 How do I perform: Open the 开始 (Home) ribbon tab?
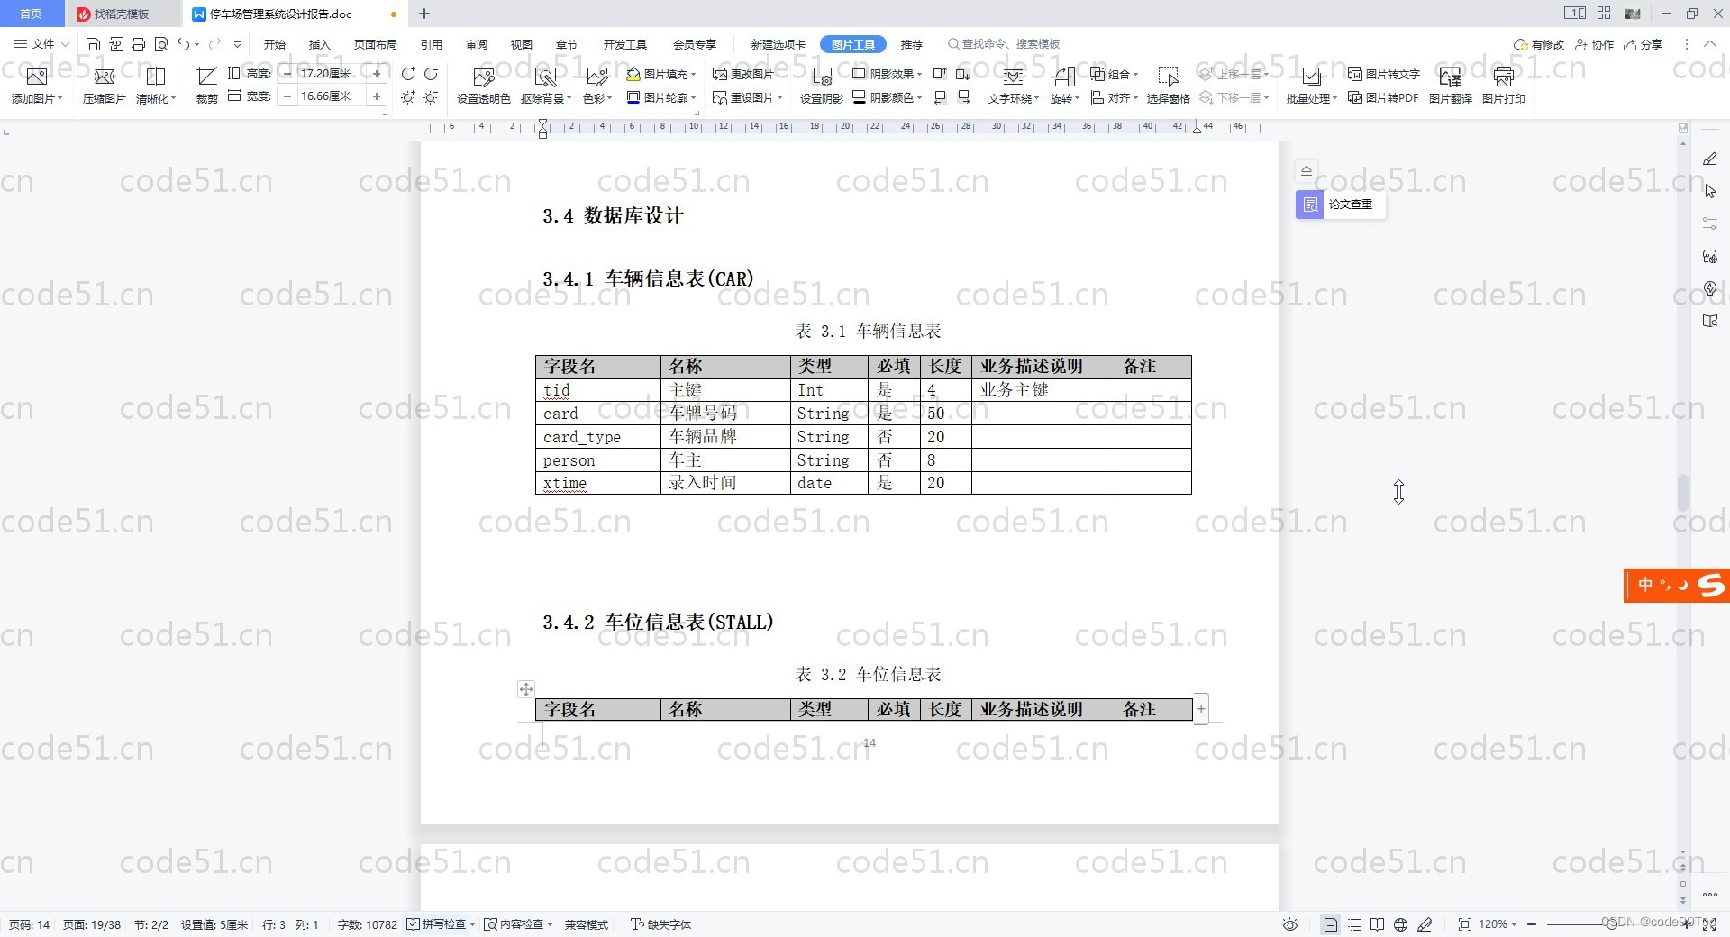coord(275,44)
